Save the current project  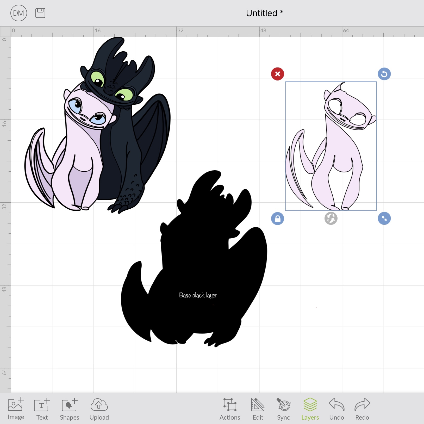(40, 13)
